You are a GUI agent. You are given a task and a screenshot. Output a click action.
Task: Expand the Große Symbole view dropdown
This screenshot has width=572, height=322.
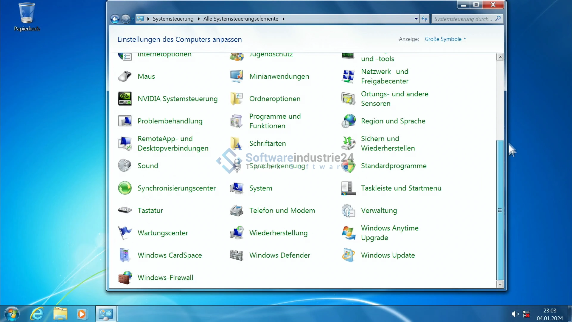tap(445, 39)
